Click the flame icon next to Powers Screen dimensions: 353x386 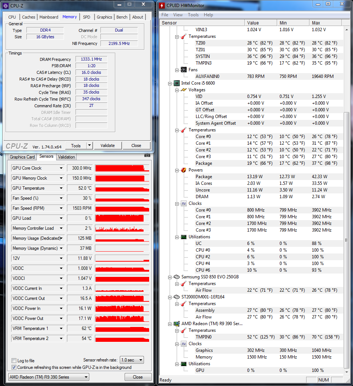[x=184, y=170]
